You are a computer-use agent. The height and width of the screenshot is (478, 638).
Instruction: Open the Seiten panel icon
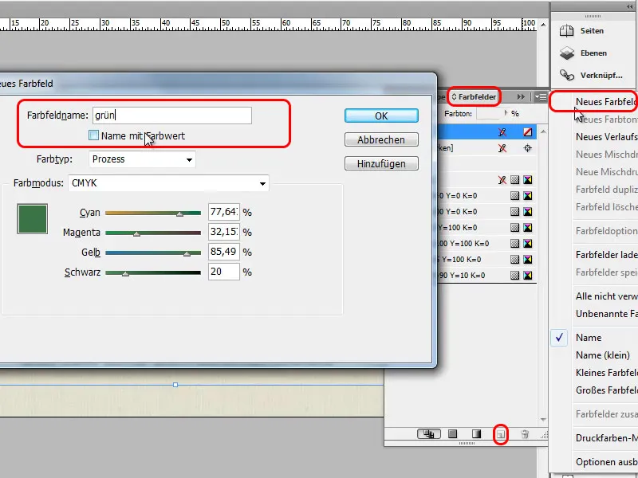tap(566, 31)
